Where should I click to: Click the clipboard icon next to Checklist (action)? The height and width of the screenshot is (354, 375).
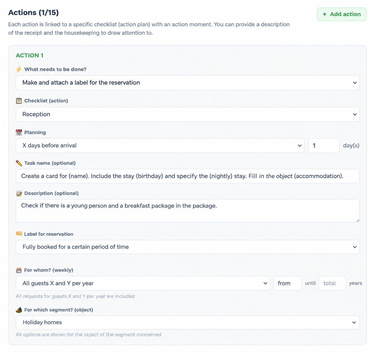coord(19,101)
